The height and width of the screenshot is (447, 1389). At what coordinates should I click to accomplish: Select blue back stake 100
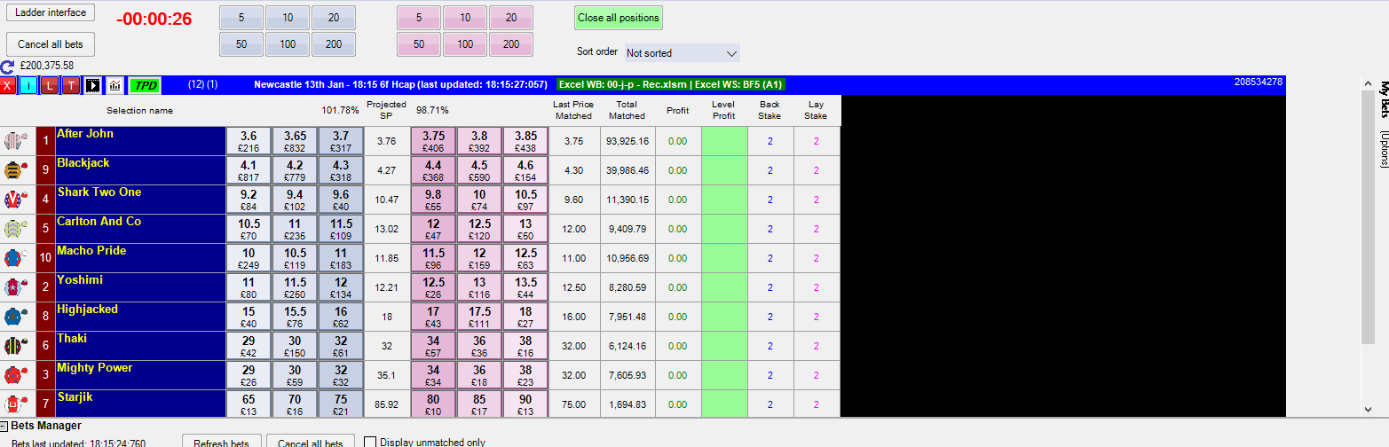pos(288,44)
